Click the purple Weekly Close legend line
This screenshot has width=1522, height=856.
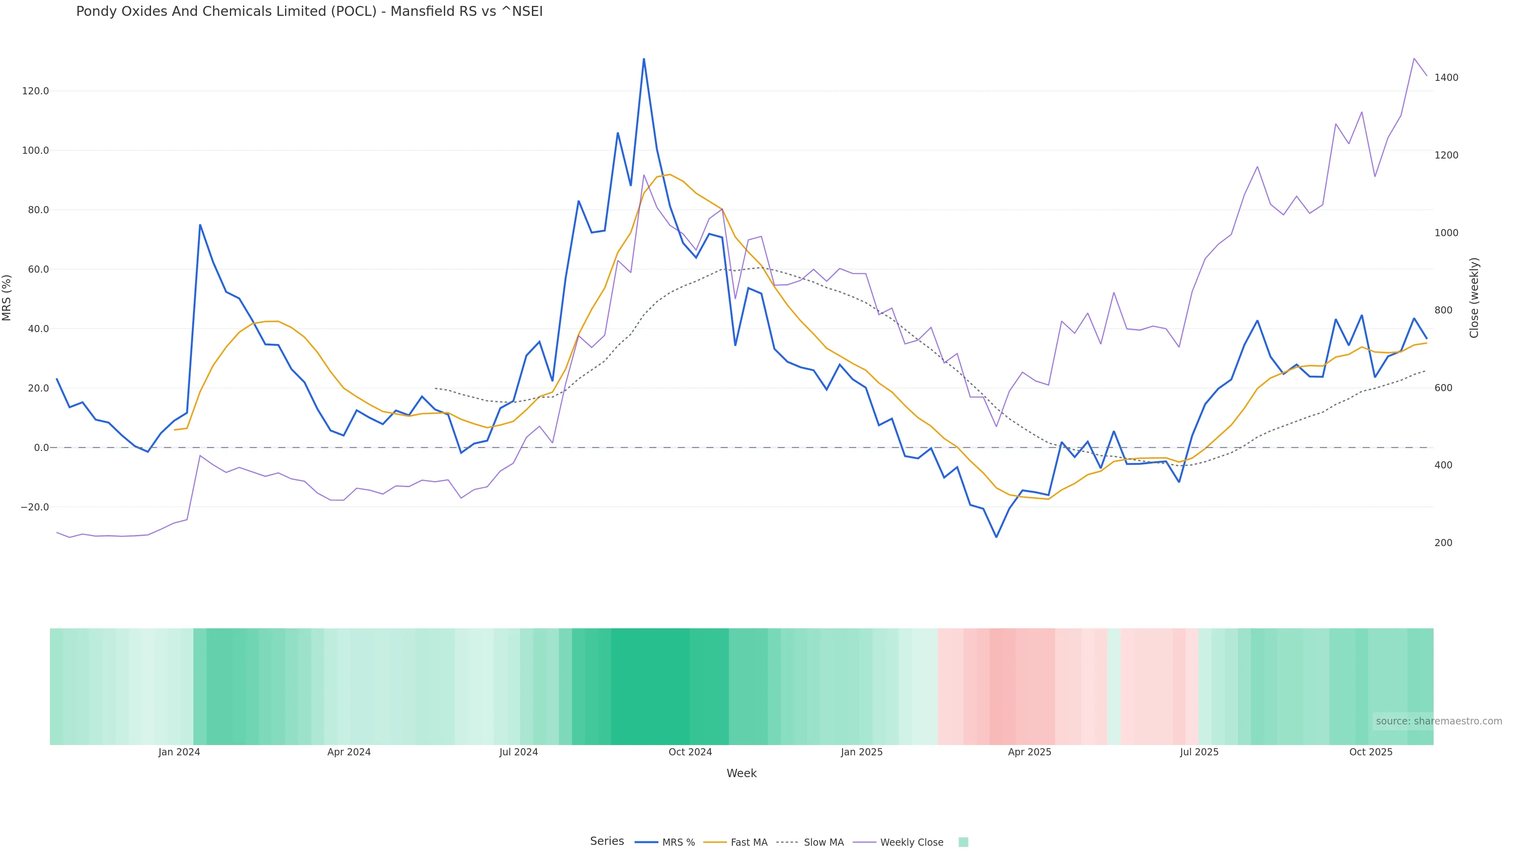[864, 843]
